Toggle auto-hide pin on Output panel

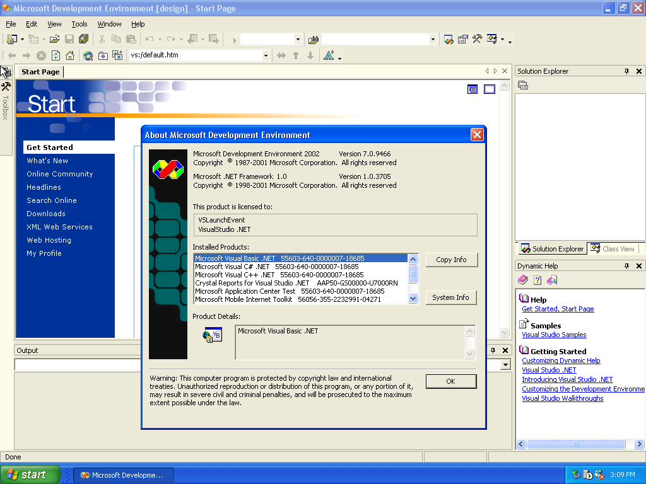click(493, 350)
